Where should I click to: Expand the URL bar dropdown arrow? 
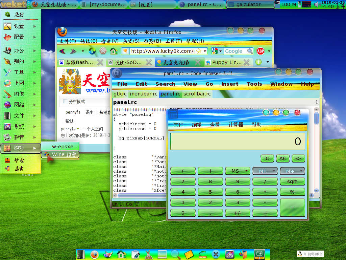pyautogui.click(x=205, y=51)
